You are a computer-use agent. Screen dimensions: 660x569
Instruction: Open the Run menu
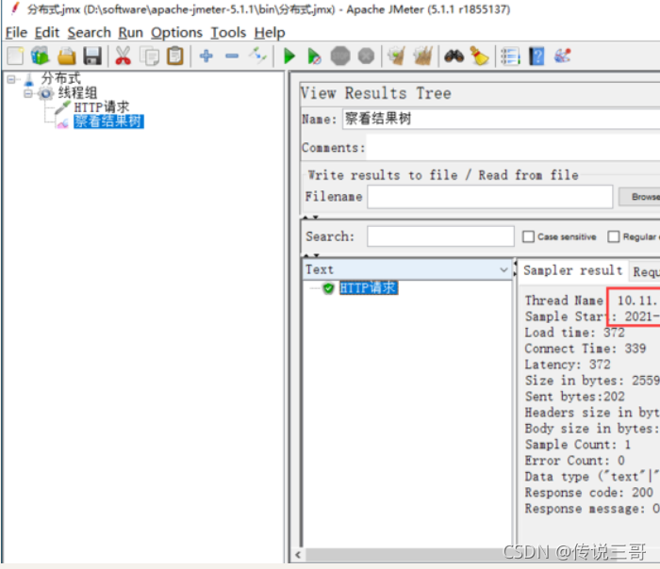coord(130,32)
